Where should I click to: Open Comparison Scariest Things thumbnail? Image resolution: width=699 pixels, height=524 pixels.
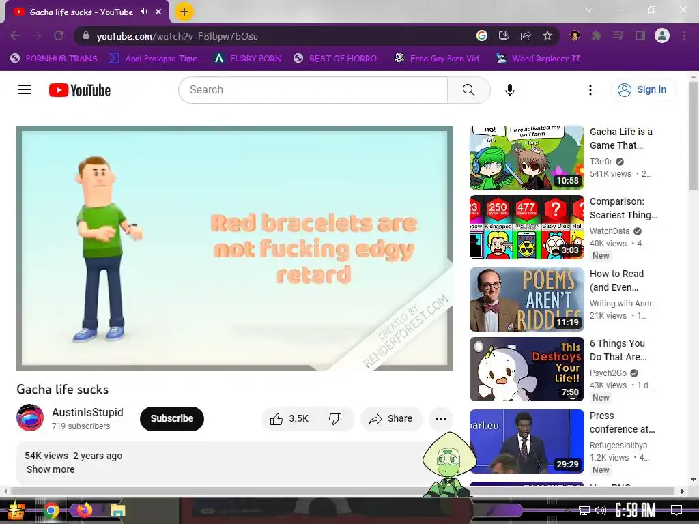[526, 227]
